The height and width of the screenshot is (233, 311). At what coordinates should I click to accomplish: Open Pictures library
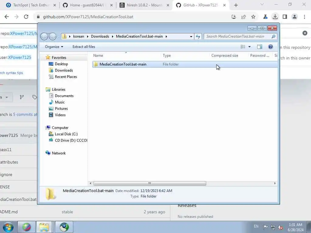61,109
